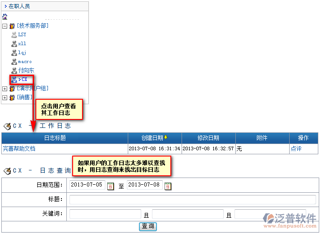Select user CX in the tree
Viewport: 321px width, 233px height.
(24, 79)
